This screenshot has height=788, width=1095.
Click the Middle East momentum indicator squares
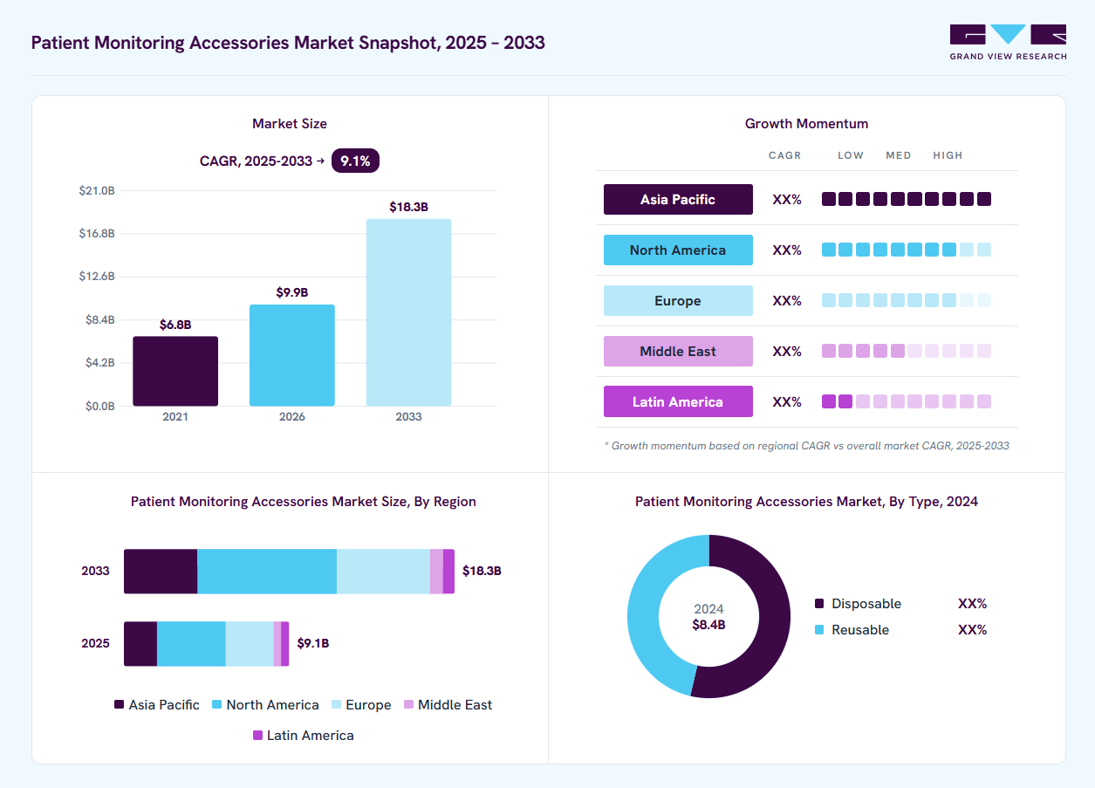point(907,351)
